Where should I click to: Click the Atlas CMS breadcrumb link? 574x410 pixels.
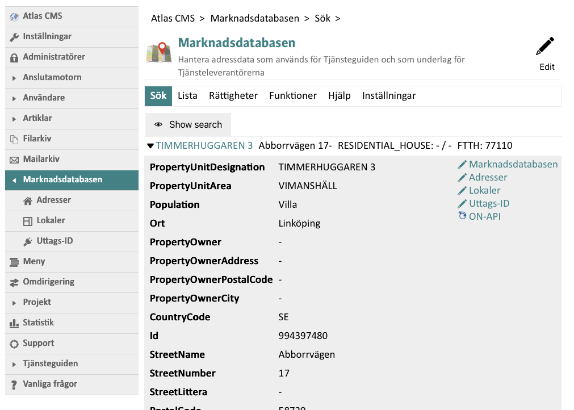173,19
